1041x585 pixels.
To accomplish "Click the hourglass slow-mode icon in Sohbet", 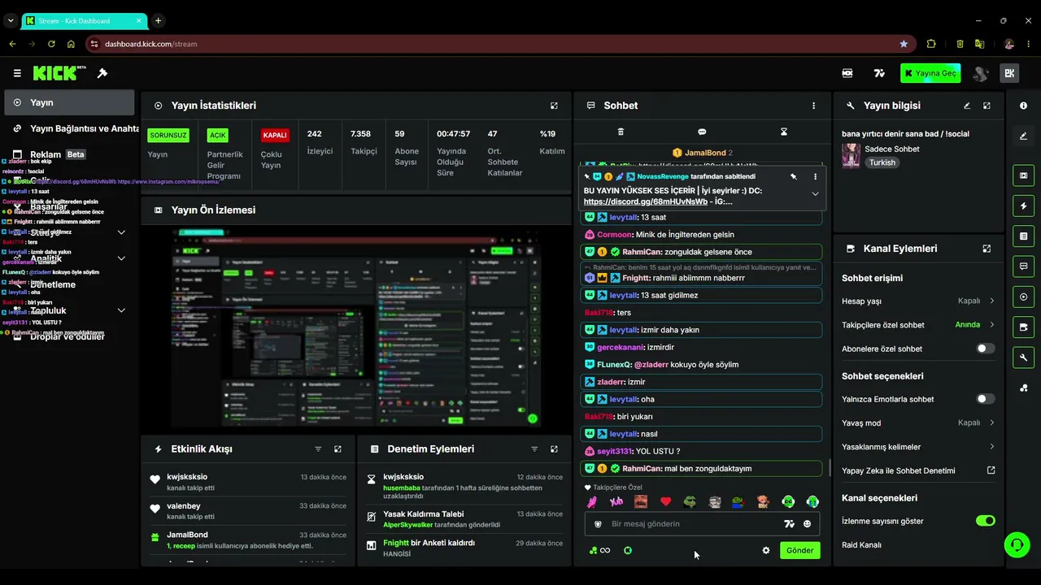I will 784,132.
